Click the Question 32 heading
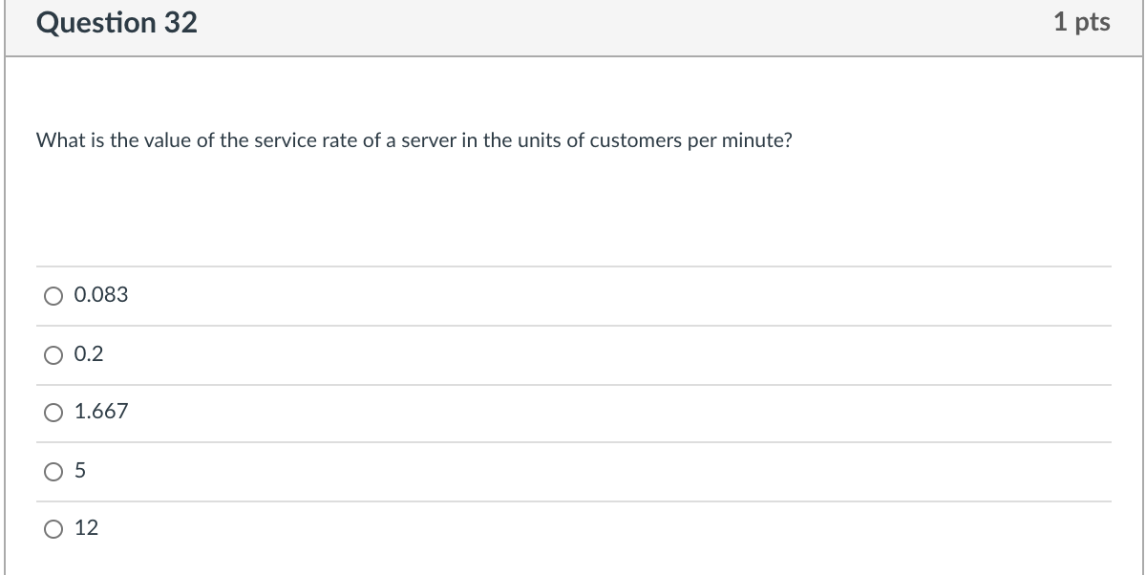 (x=117, y=23)
